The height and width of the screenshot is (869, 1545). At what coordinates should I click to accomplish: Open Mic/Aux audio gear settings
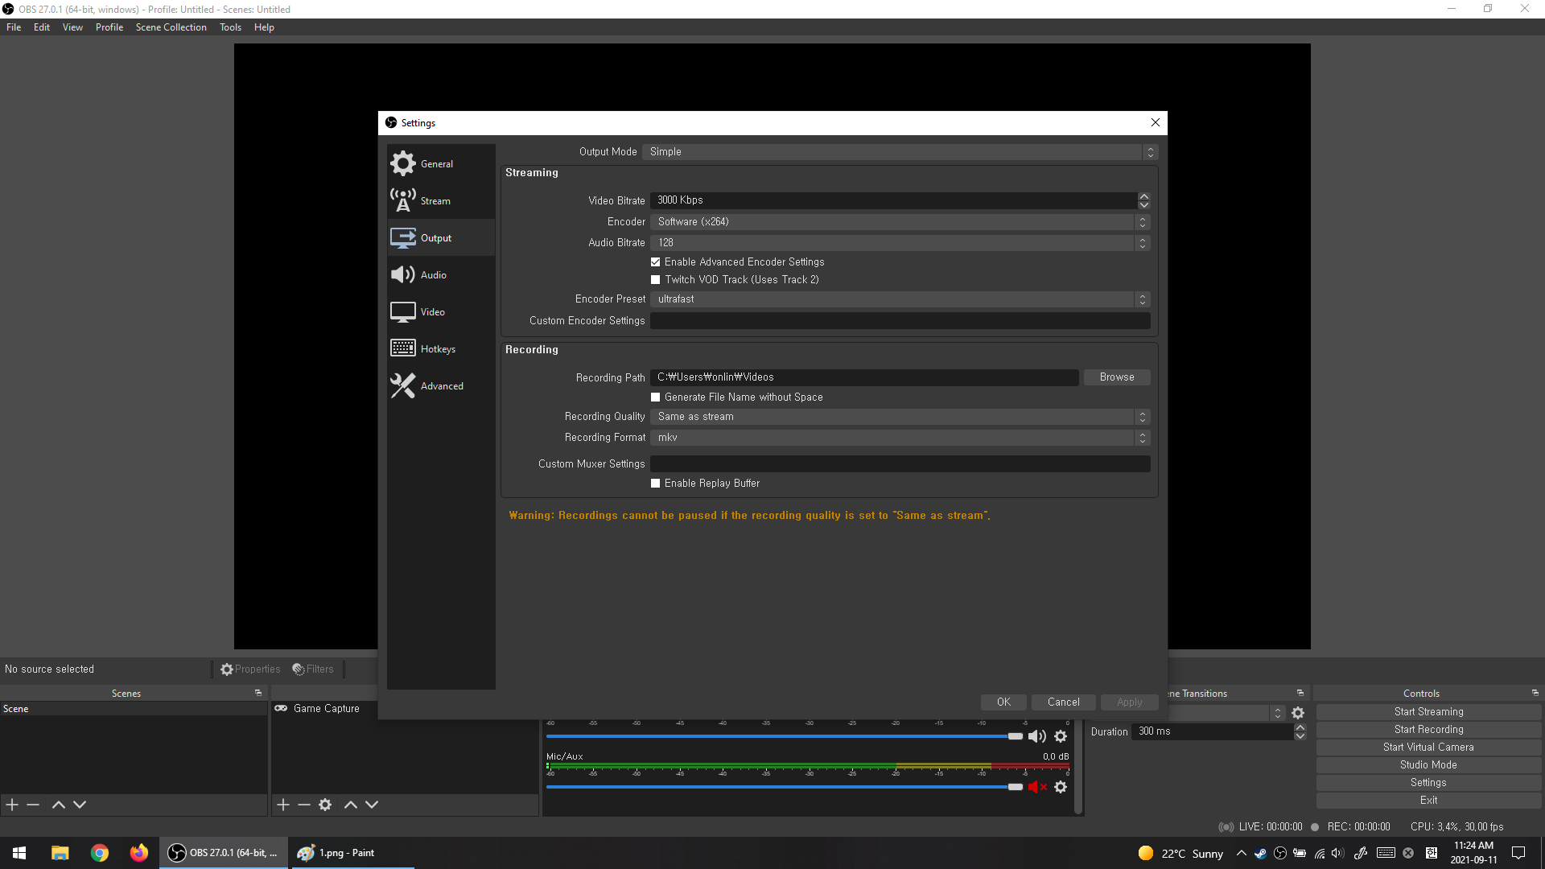[x=1061, y=787]
